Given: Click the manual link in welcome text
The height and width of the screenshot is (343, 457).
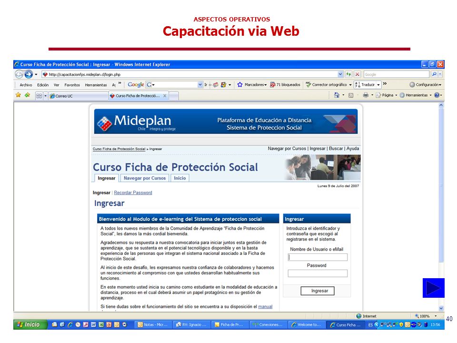Looking at the screenshot, I should click(265, 306).
